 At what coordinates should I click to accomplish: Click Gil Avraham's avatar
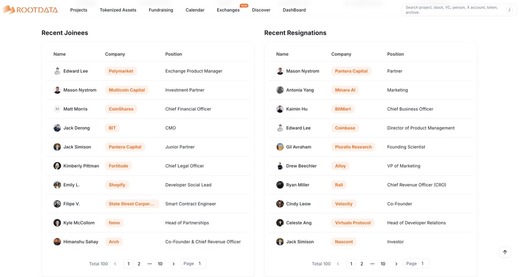(x=280, y=147)
